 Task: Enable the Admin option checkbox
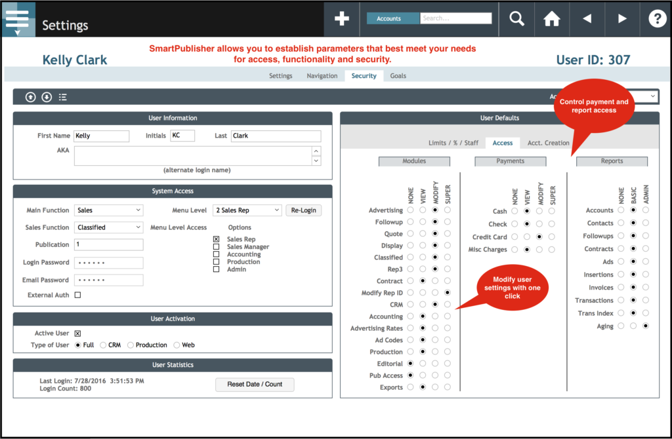[x=216, y=269]
